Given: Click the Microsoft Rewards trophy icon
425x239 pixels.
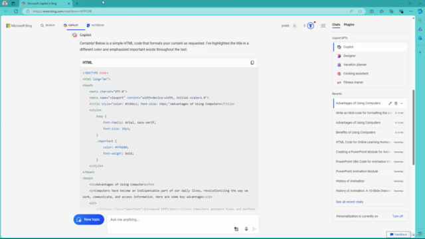Looking at the screenshot, I should tap(311, 26).
